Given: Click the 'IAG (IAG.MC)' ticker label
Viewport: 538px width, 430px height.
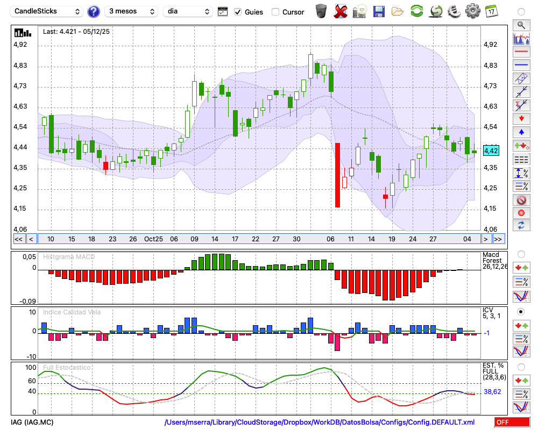Looking at the screenshot, I should coord(32,422).
